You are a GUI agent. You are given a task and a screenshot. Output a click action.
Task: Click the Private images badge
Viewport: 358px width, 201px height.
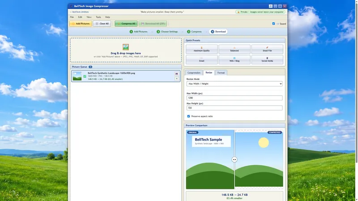click(260, 12)
